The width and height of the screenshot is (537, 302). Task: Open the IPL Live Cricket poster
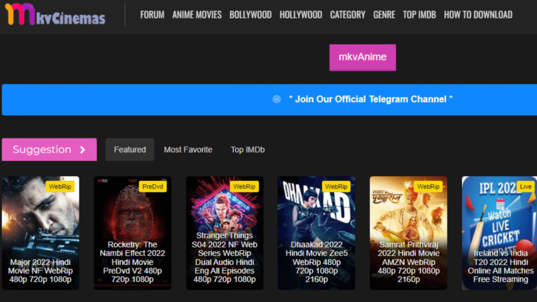(x=500, y=233)
